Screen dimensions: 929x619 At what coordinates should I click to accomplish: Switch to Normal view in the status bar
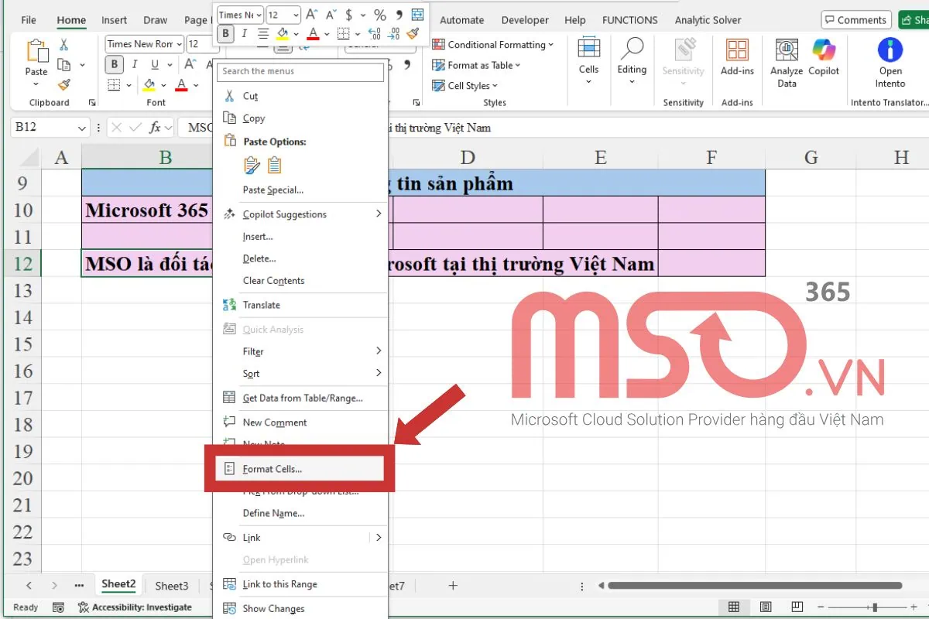pyautogui.click(x=734, y=607)
